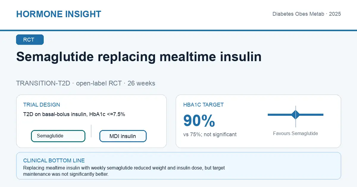Click the blue header divider line
Image resolution: width=357 pixels, height=187 pixels.
[178, 30]
